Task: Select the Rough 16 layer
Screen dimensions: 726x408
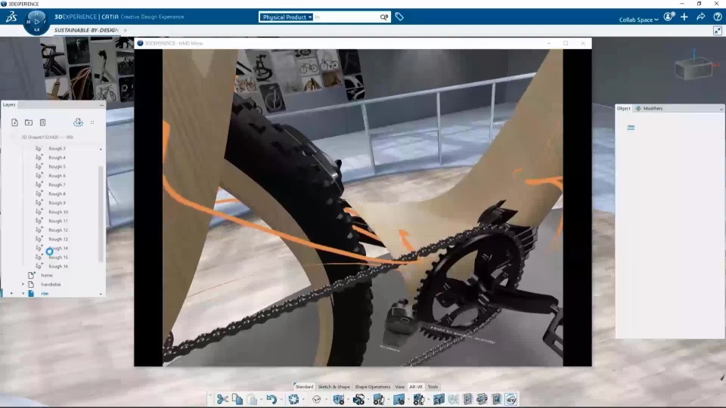Action: click(x=58, y=267)
